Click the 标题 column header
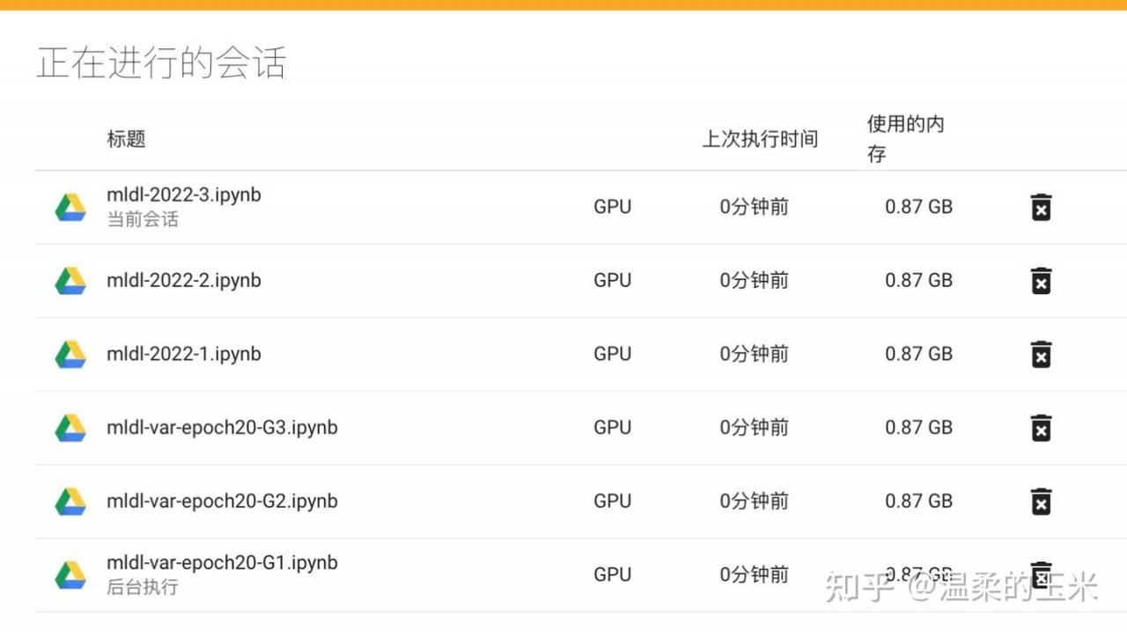Screen dimensions: 1127x632 (x=126, y=139)
